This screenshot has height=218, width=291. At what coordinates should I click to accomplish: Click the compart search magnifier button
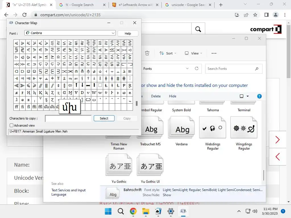pyautogui.click(x=198, y=29)
